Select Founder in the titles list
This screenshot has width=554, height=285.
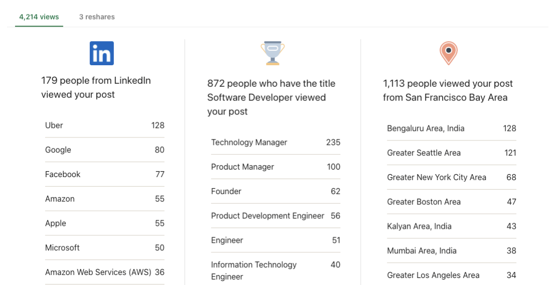click(275, 192)
